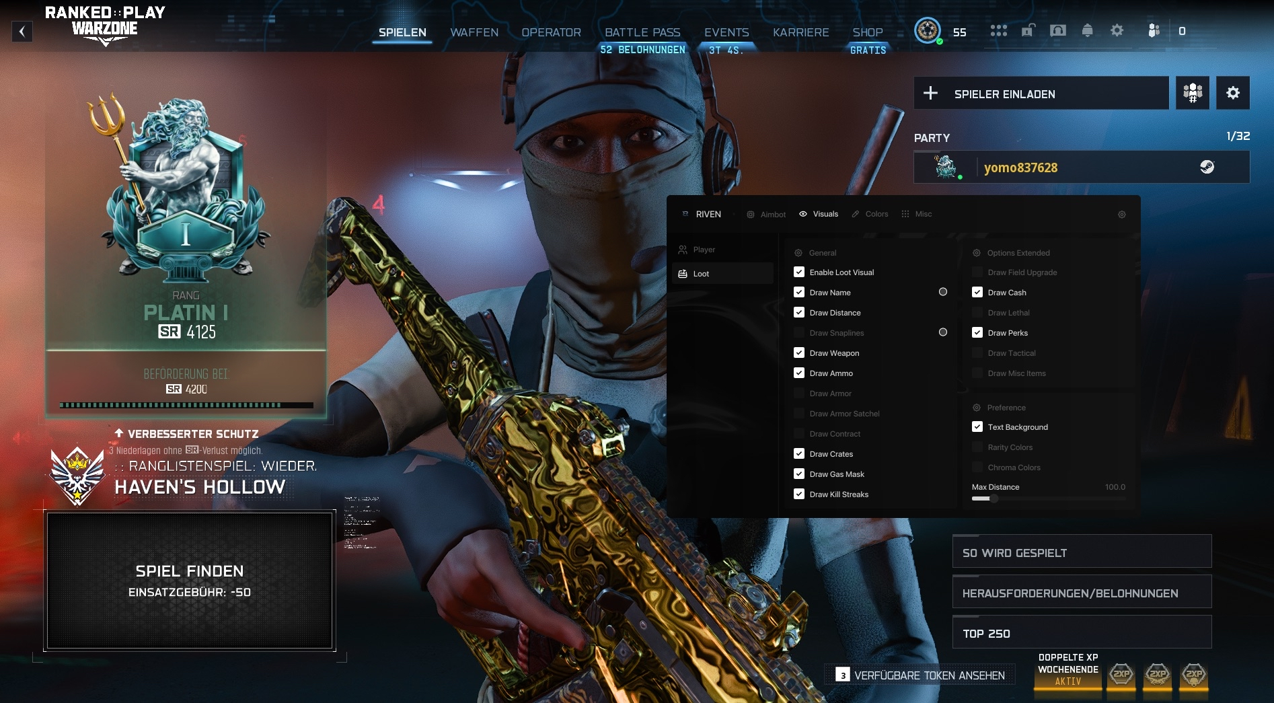
Task: Open the SHOP tab
Action: pos(868,32)
